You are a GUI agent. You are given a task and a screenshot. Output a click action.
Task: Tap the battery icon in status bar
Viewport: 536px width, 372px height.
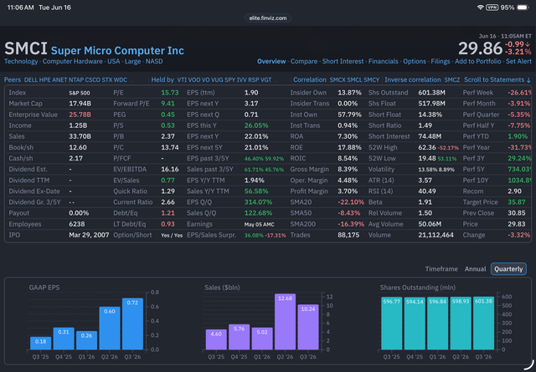coord(523,8)
